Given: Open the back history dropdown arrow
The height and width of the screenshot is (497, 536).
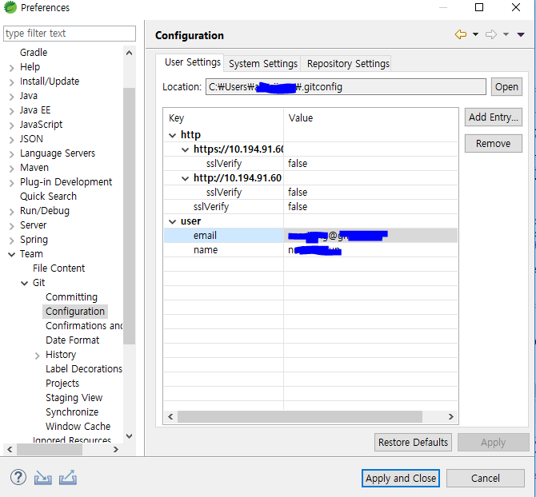Looking at the screenshot, I should coord(475,34).
